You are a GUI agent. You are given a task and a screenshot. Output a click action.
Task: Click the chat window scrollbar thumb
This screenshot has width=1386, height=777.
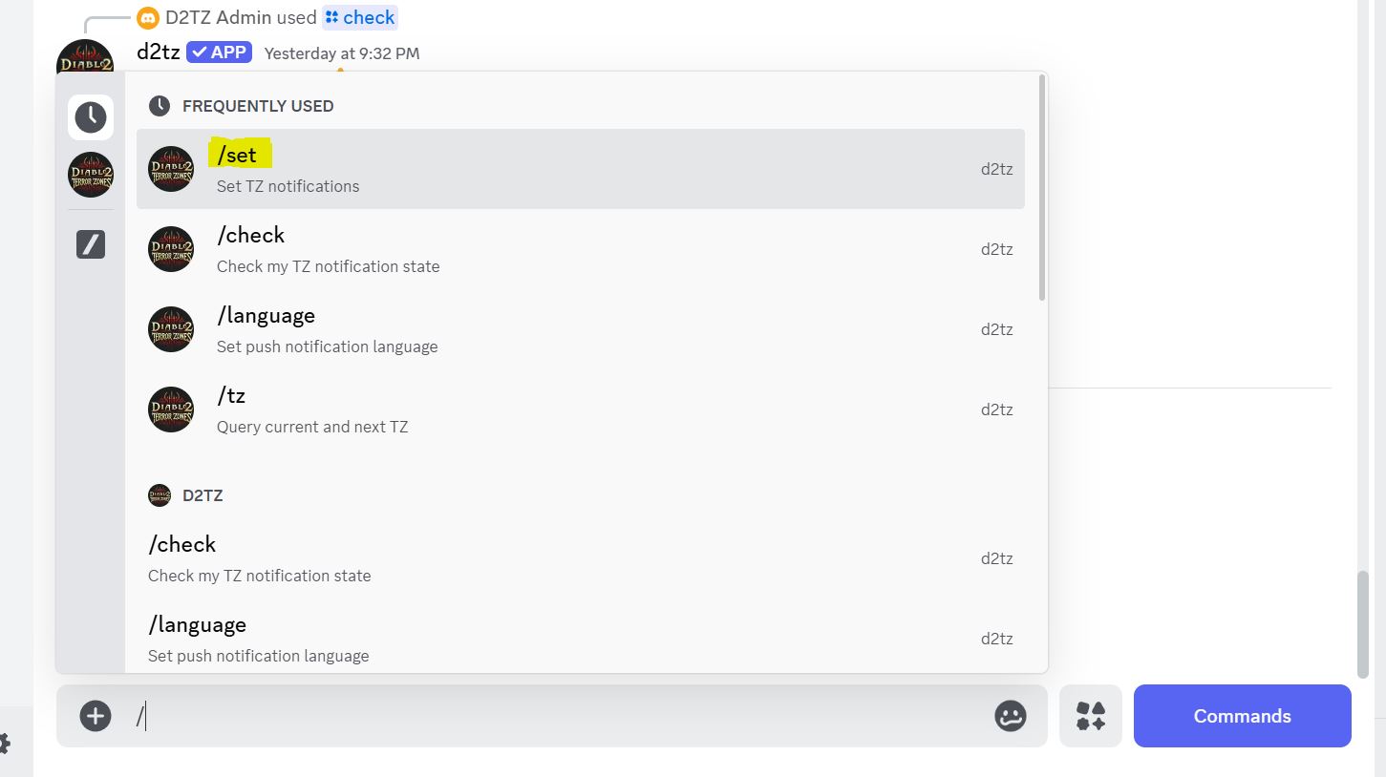tap(1363, 625)
